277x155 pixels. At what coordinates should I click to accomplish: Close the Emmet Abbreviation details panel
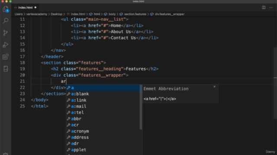coord(215,87)
